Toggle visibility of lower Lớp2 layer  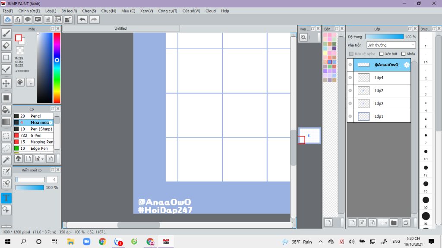350,103
